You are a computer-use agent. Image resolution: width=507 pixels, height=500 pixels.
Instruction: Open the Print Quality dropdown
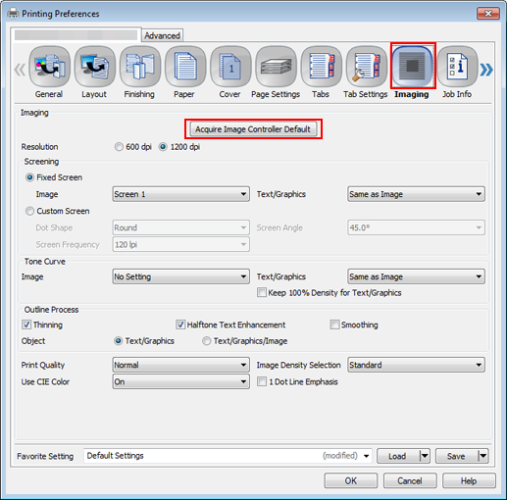click(x=181, y=365)
